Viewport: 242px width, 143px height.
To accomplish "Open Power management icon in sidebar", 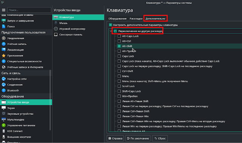I will pos(3,125).
